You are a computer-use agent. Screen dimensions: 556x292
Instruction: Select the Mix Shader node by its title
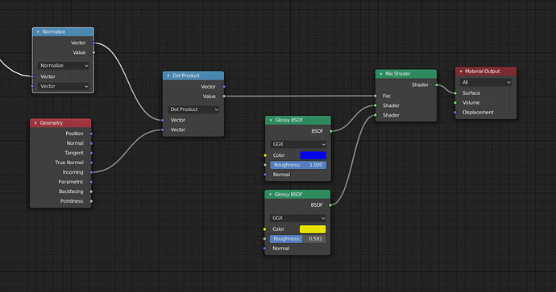tap(398, 74)
